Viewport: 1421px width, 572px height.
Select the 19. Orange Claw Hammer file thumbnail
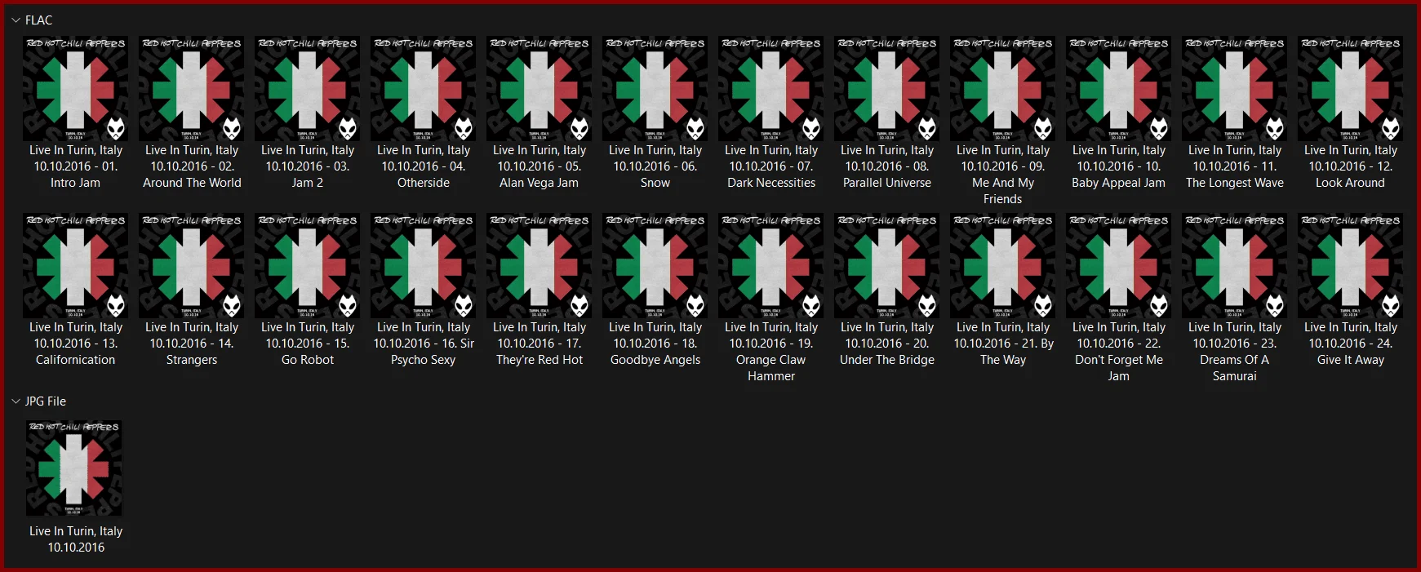[x=771, y=266]
